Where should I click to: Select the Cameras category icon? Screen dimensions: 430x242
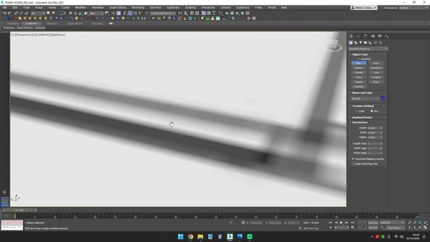pyautogui.click(x=365, y=43)
